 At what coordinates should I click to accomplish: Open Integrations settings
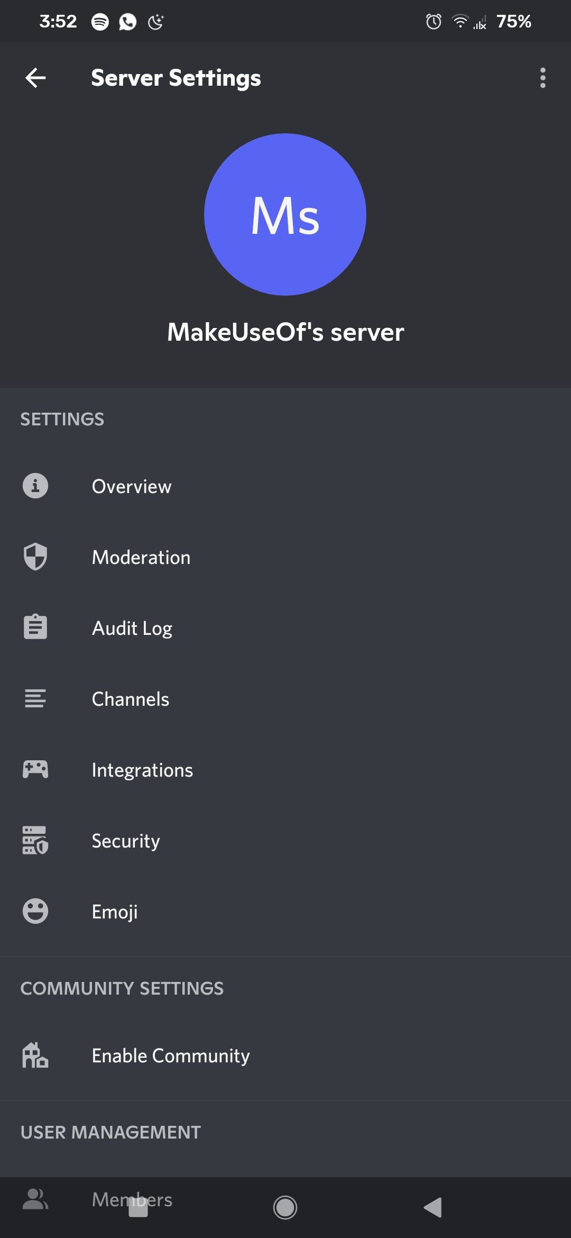point(285,770)
